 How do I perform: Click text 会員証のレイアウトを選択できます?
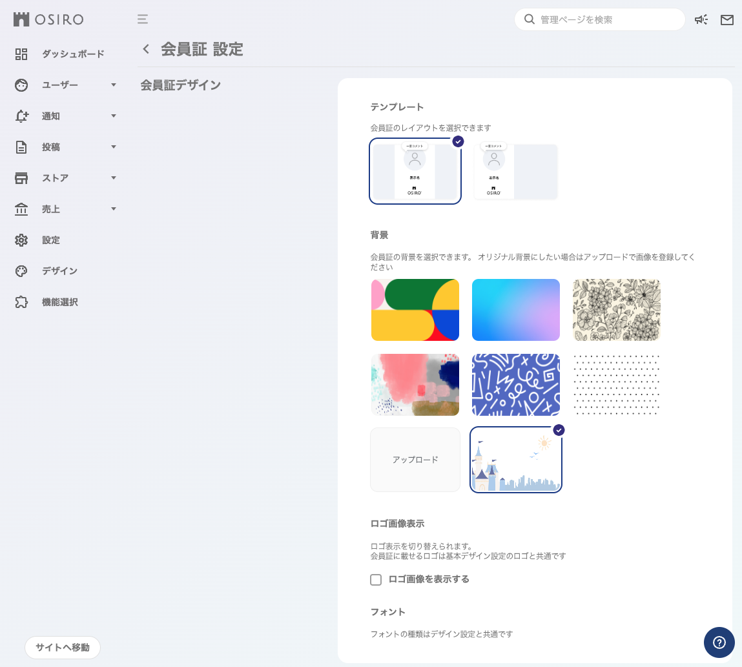[x=431, y=128]
